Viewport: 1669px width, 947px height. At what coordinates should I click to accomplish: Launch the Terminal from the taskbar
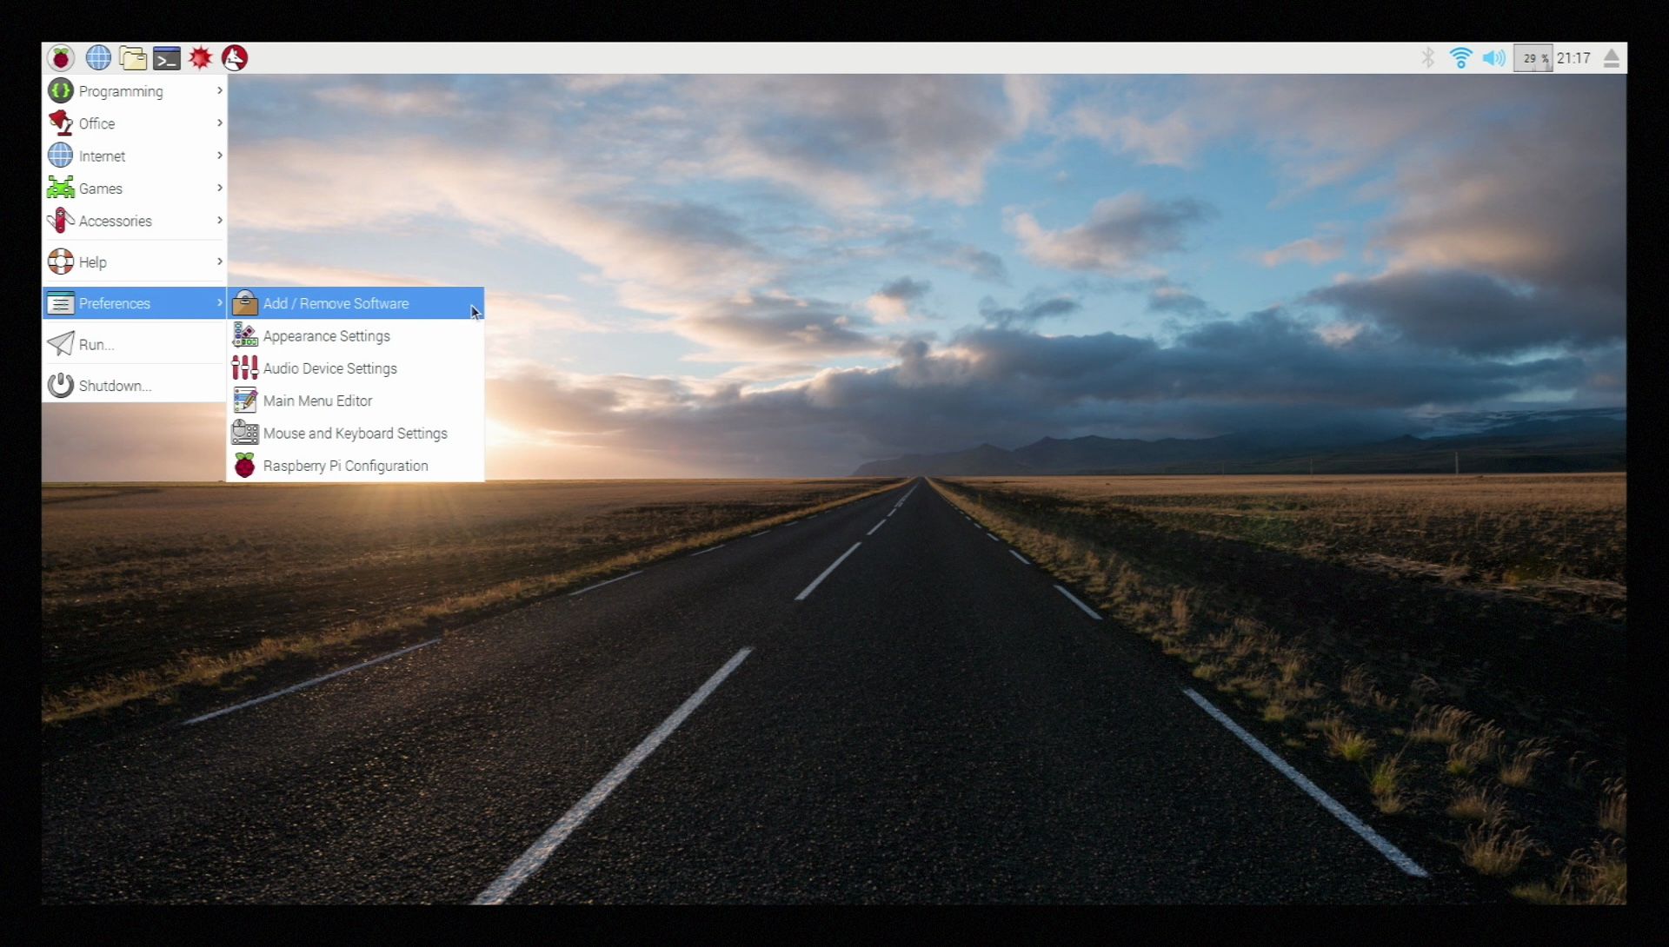coord(167,58)
